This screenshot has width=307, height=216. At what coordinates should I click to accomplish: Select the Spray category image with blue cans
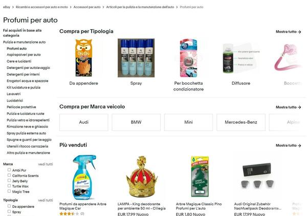pyautogui.click(x=136, y=58)
